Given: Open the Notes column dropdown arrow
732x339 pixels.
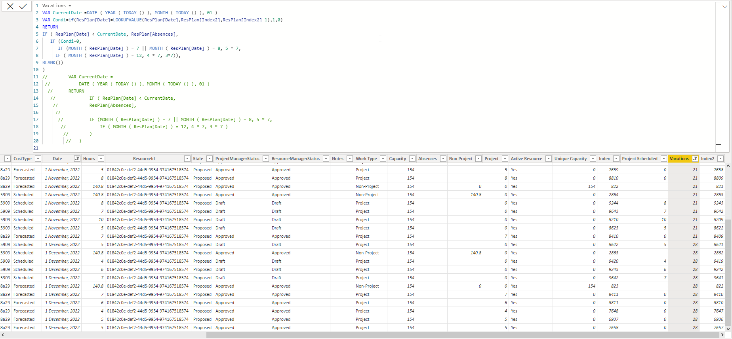Looking at the screenshot, I should coord(350,159).
